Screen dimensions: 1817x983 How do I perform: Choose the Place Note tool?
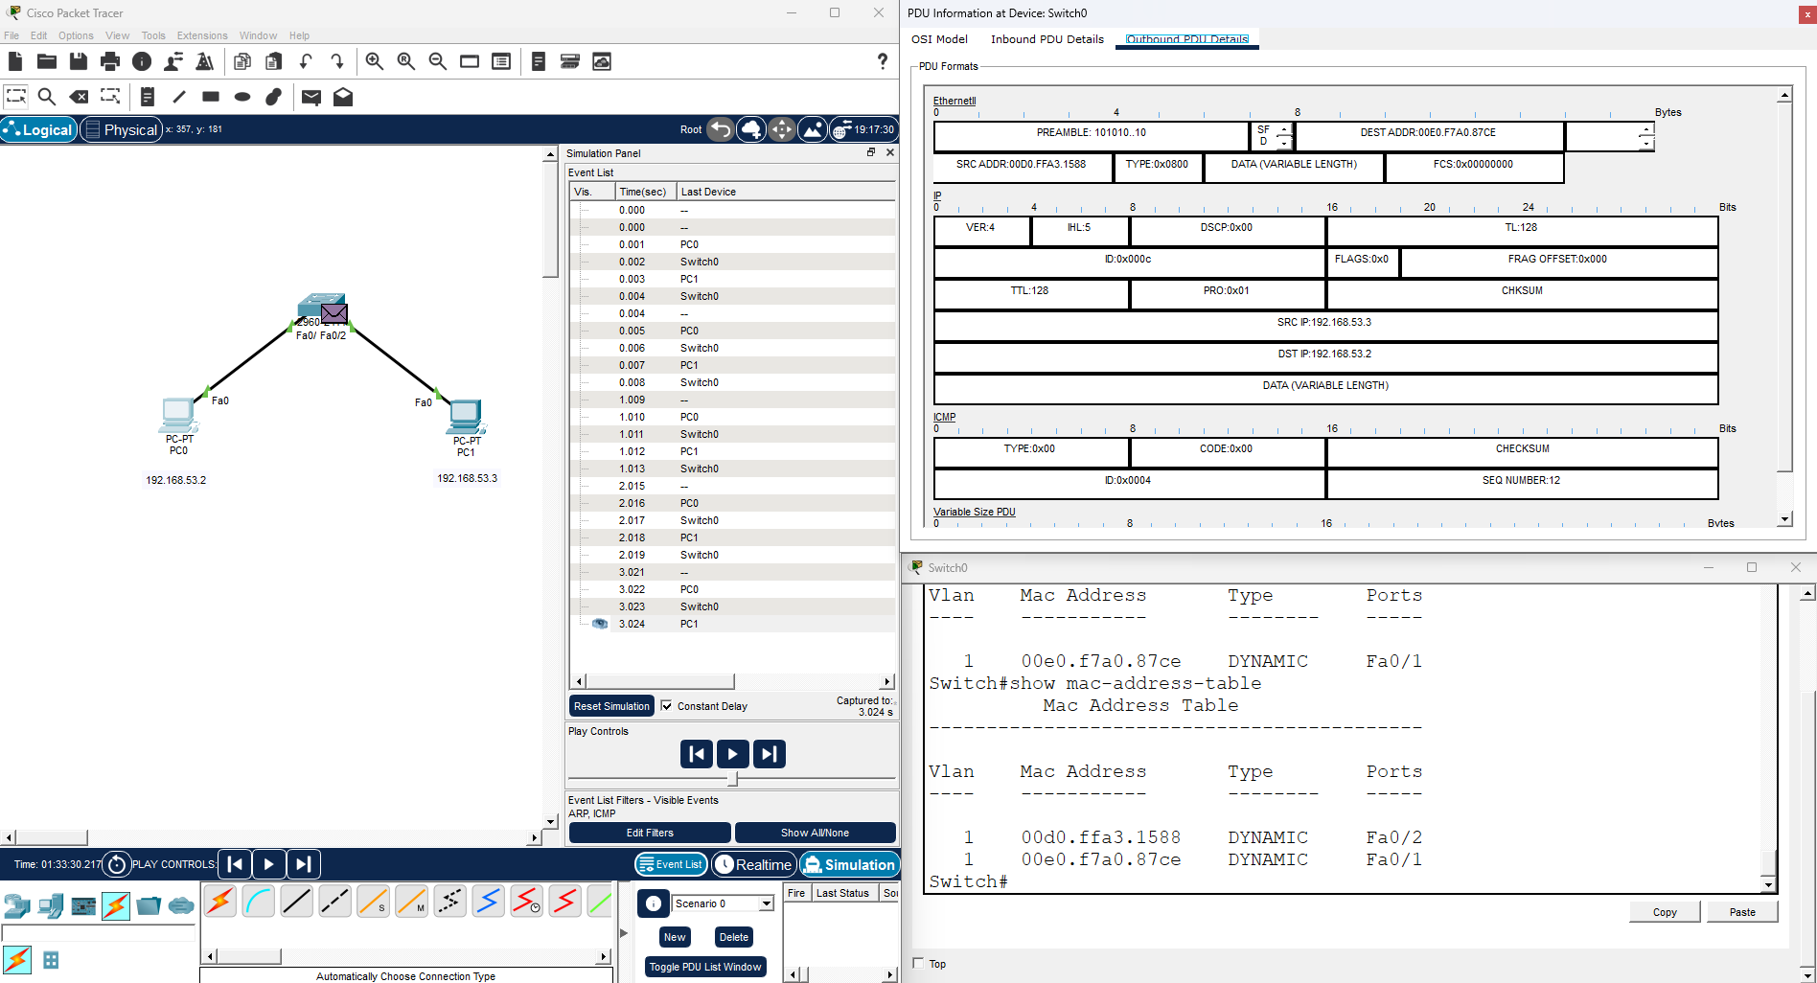147,97
